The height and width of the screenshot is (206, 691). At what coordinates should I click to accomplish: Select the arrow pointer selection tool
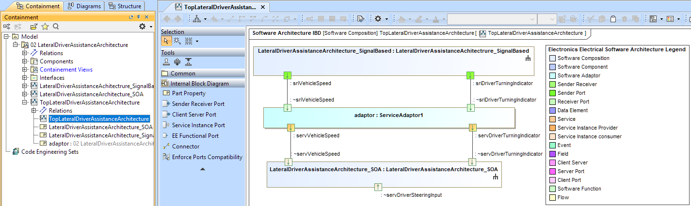click(x=166, y=41)
